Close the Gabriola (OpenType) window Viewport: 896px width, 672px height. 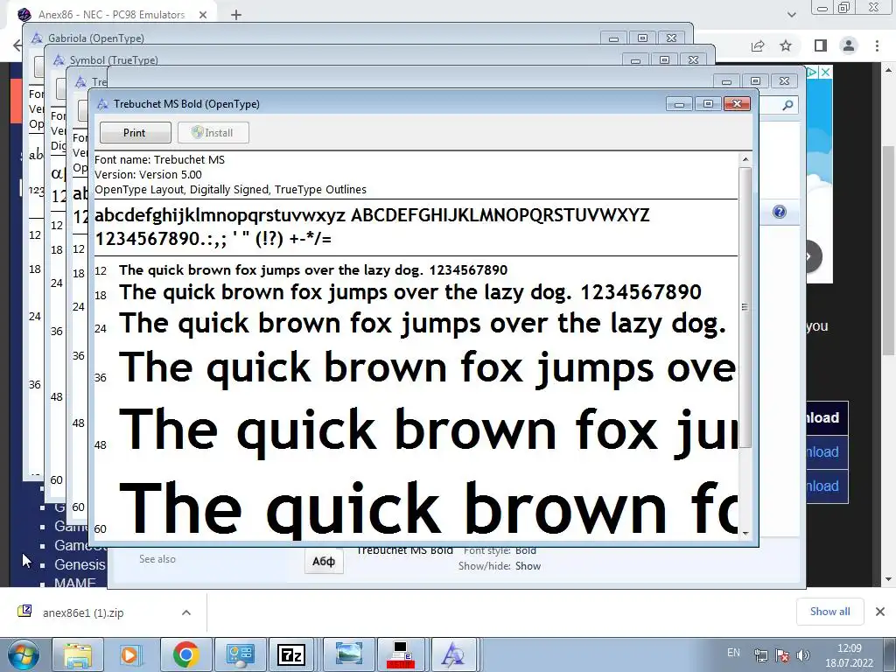pos(671,38)
